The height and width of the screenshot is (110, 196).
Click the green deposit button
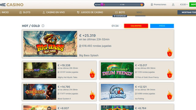193,5
